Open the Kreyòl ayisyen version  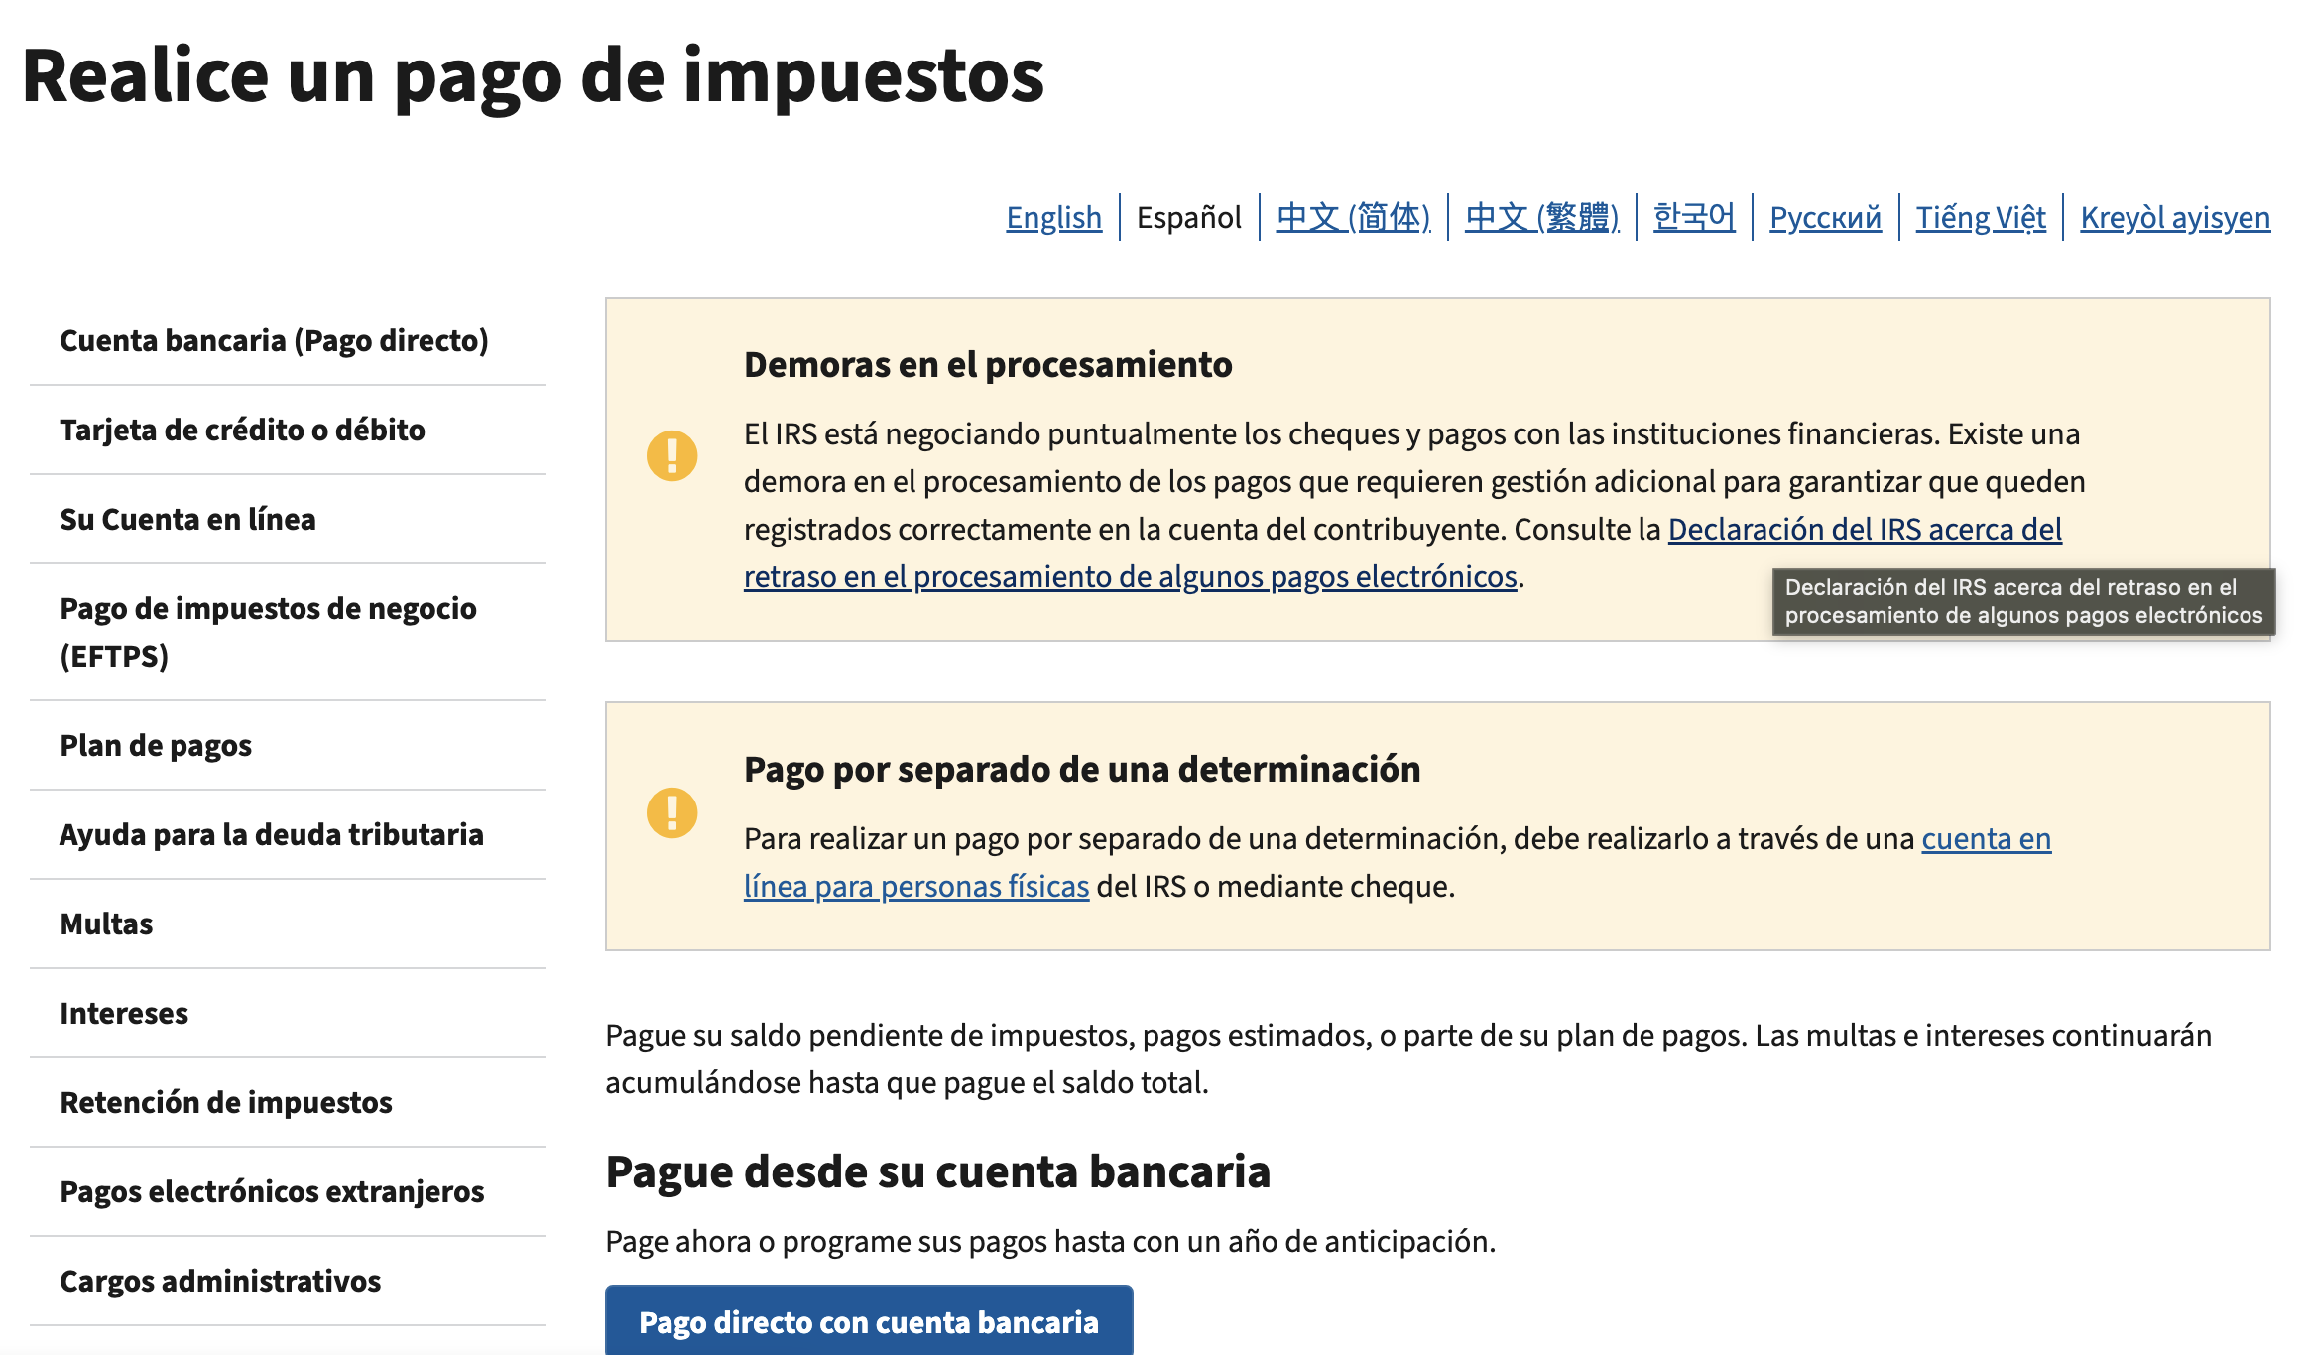(x=2173, y=217)
